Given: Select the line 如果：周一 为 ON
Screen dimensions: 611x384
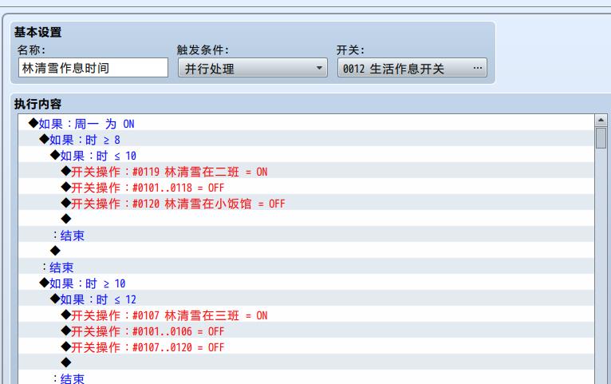Looking at the screenshot, I should point(305,124).
